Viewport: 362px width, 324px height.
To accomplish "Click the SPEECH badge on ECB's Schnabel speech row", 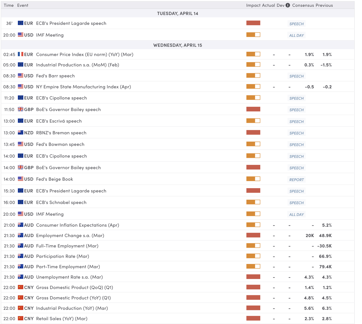I will point(296,203).
